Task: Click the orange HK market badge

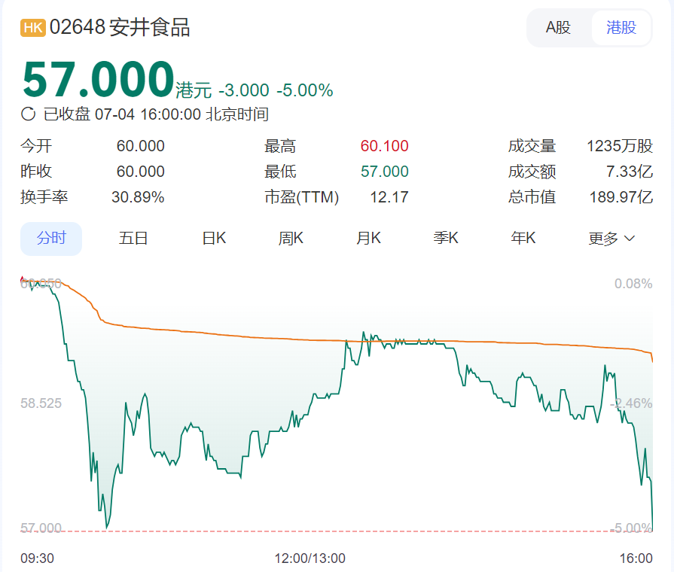Action: tap(33, 28)
